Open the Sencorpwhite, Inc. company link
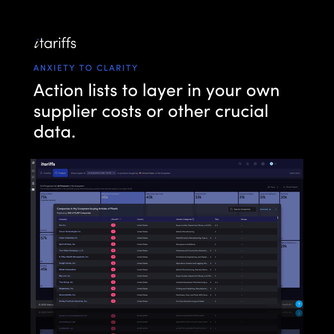The width and height of the screenshot is (334, 334). point(67,295)
